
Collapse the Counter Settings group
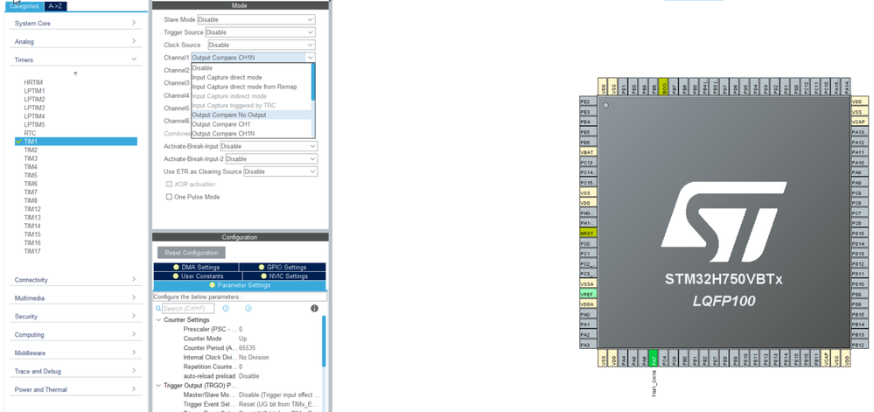click(x=158, y=320)
